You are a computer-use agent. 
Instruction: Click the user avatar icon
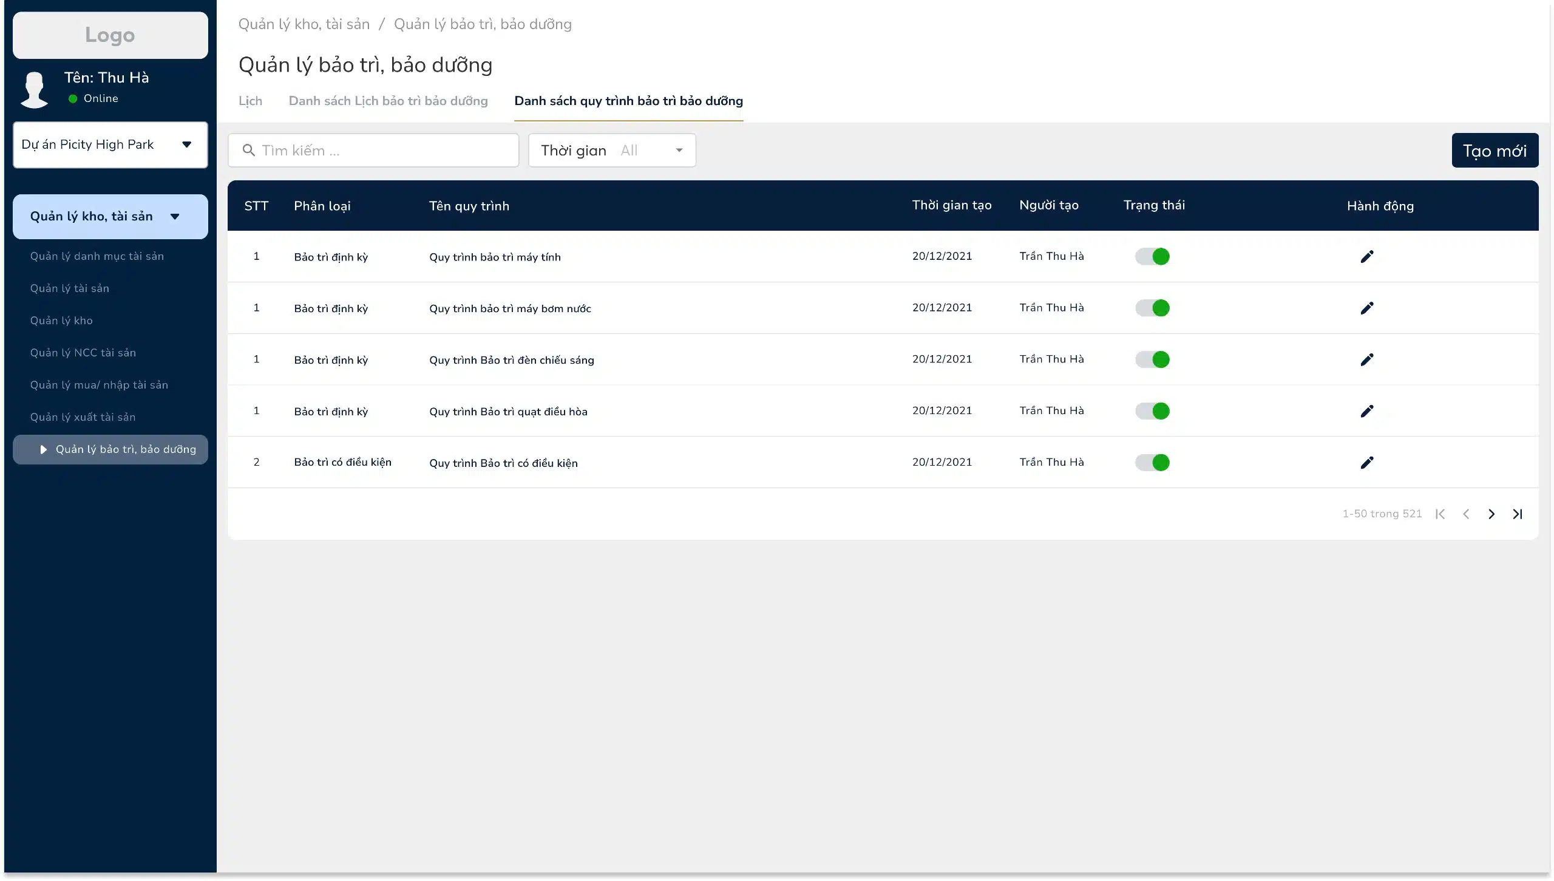pos(35,90)
